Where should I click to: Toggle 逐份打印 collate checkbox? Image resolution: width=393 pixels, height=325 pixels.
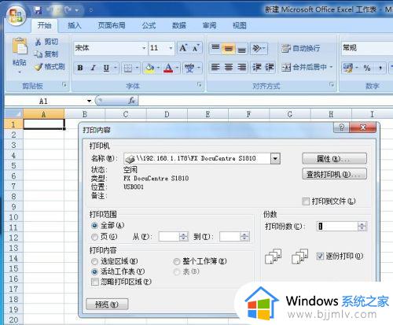pos(320,256)
